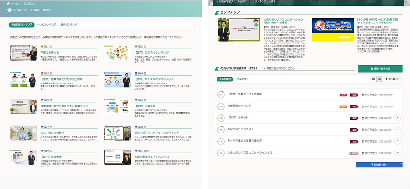Click the calendar icon on the 【部学】成果を上げる仕事術 row
The height and width of the screenshot is (189, 410).
[363, 95]
